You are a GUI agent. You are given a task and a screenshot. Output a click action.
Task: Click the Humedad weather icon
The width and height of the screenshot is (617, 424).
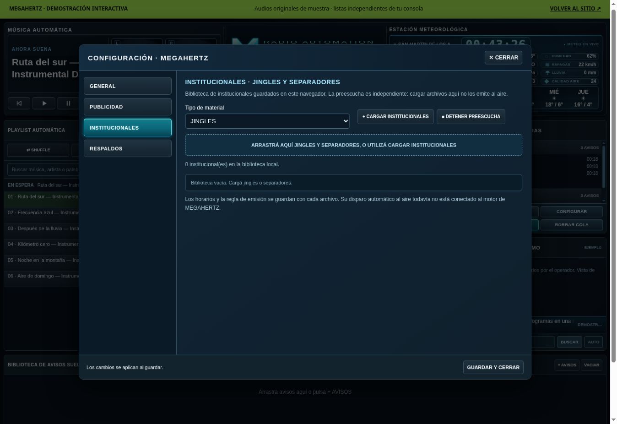pyautogui.click(x=546, y=56)
